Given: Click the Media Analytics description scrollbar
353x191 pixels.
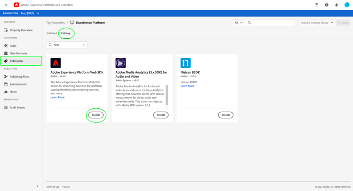Looking at the screenshot, I should click(167, 95).
